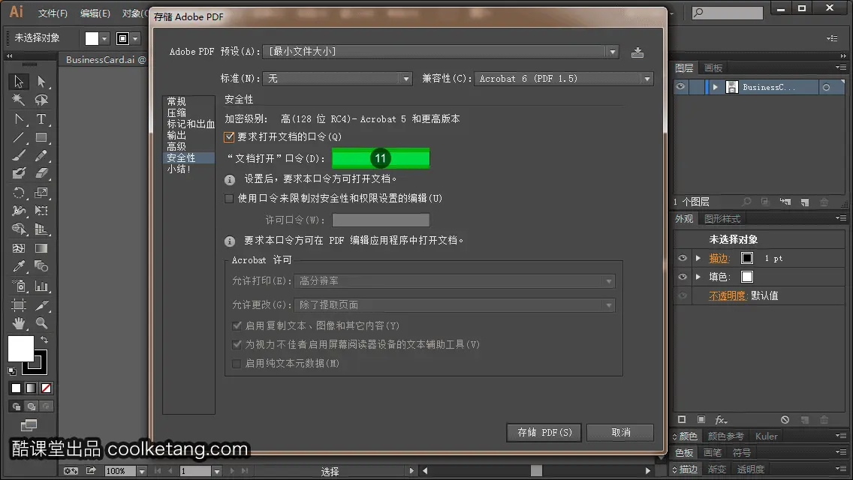Select the Scale tool
853x480 pixels.
click(41, 193)
